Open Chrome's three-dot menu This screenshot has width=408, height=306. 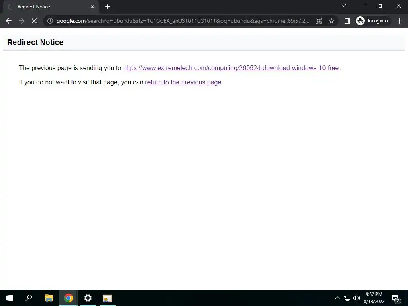tap(399, 21)
